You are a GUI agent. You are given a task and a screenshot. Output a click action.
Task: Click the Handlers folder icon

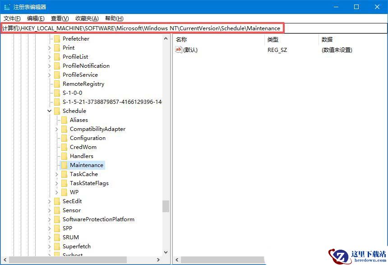(64, 156)
